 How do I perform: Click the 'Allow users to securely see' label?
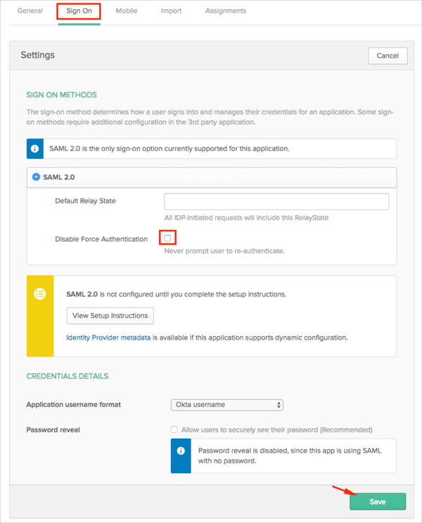[x=276, y=430]
